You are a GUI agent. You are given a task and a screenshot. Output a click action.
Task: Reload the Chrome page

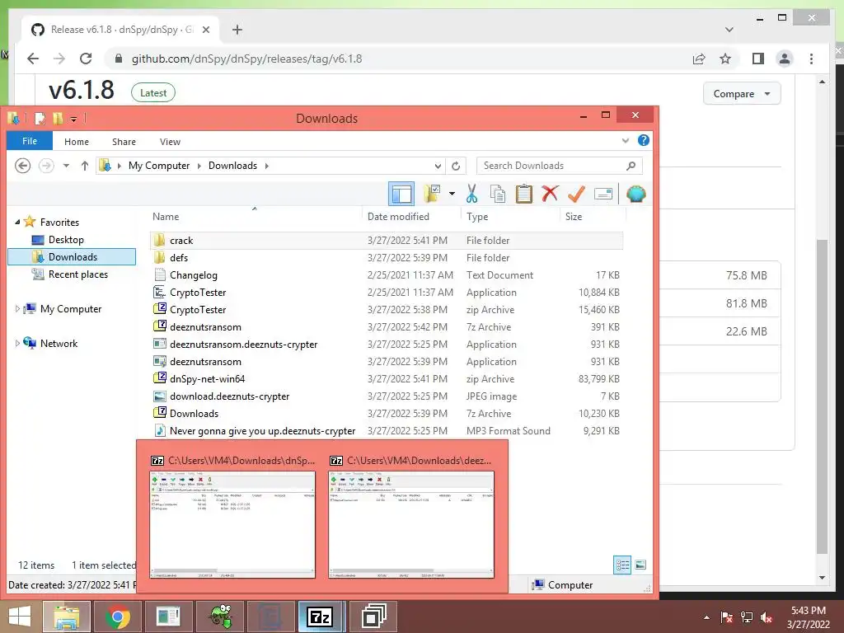86,59
